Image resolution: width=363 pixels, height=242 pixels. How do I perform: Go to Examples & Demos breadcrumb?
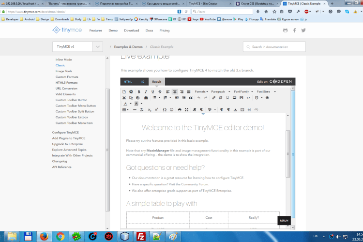point(128,47)
